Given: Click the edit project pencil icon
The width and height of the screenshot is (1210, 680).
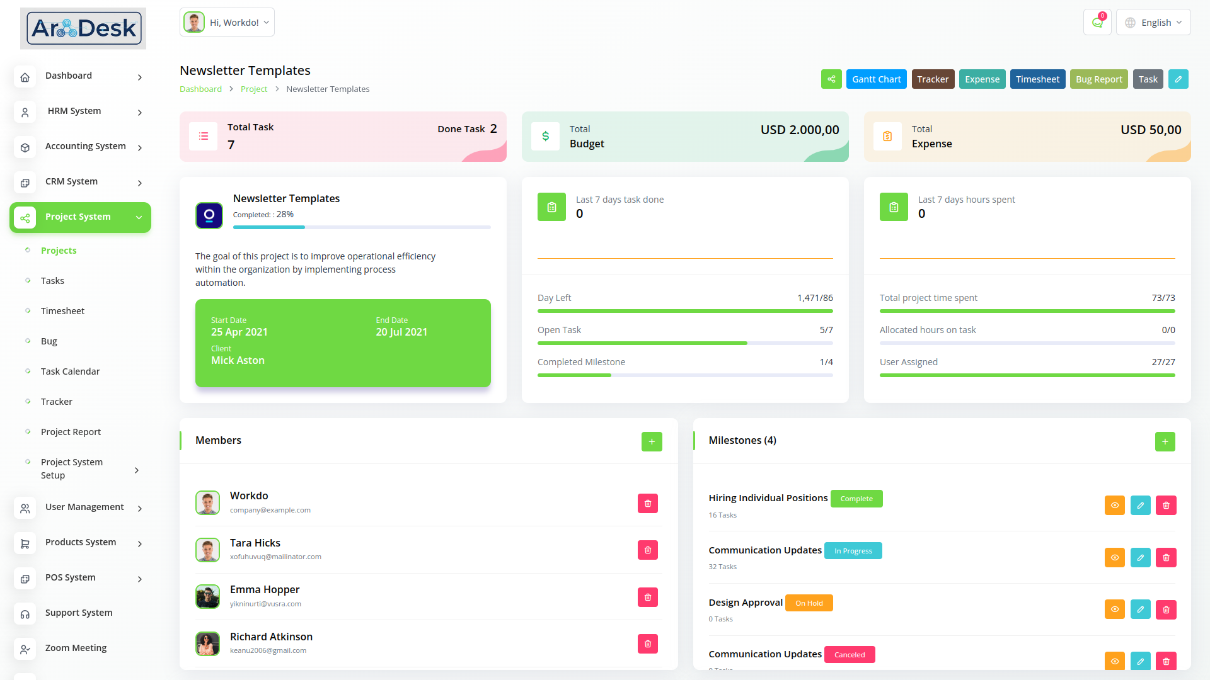Looking at the screenshot, I should tap(1178, 79).
